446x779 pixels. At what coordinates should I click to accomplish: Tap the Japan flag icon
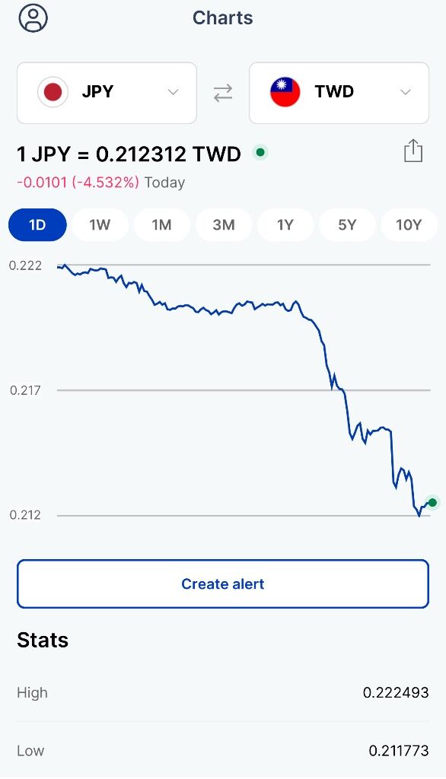[x=53, y=92]
